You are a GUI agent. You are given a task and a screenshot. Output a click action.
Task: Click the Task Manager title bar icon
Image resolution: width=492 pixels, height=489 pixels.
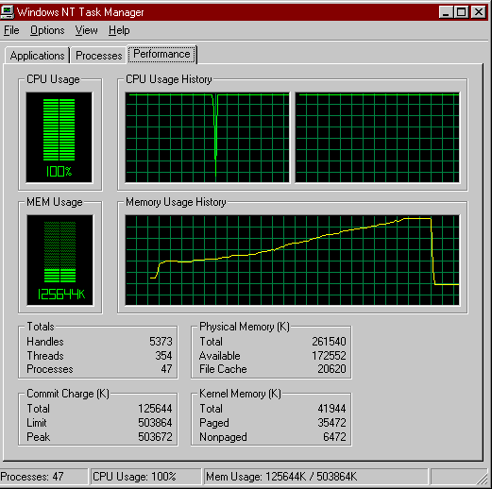point(7,12)
